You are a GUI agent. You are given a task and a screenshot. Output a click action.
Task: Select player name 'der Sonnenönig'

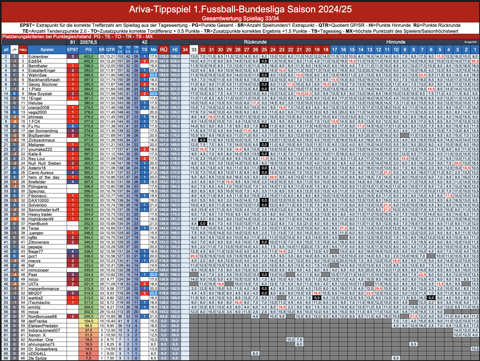[x=43, y=131]
